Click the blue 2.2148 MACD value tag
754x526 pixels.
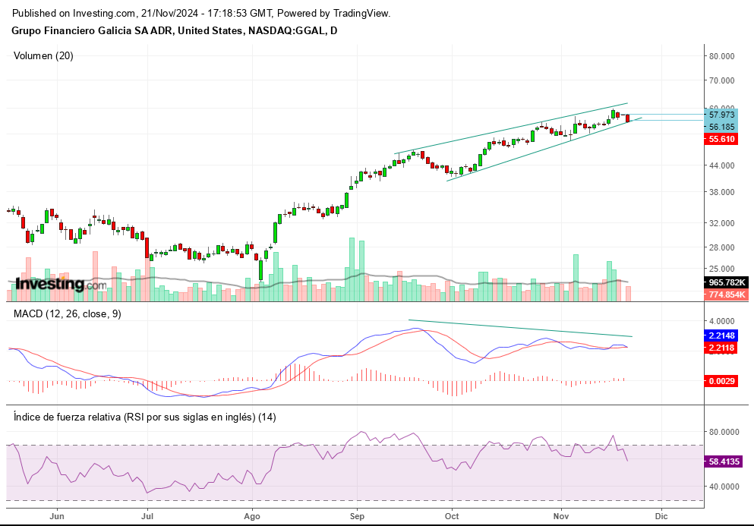pyautogui.click(x=721, y=335)
